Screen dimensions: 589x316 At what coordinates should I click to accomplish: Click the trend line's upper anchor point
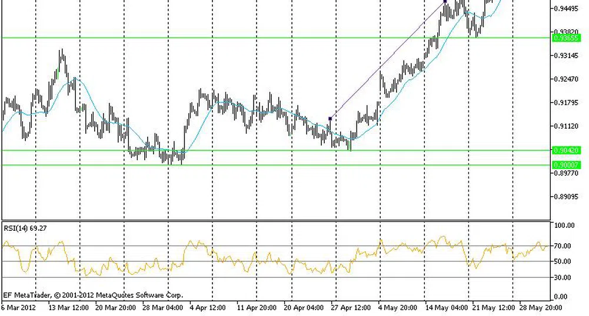click(445, 2)
